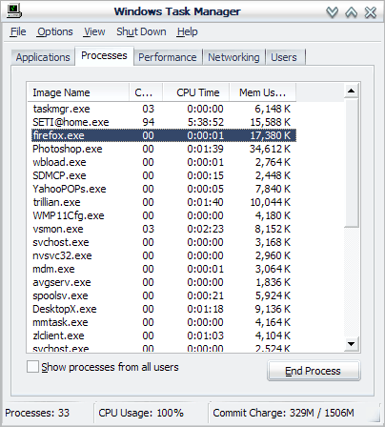This screenshot has width=385, height=427.
Task: Select the Processes tab
Action: [104, 56]
